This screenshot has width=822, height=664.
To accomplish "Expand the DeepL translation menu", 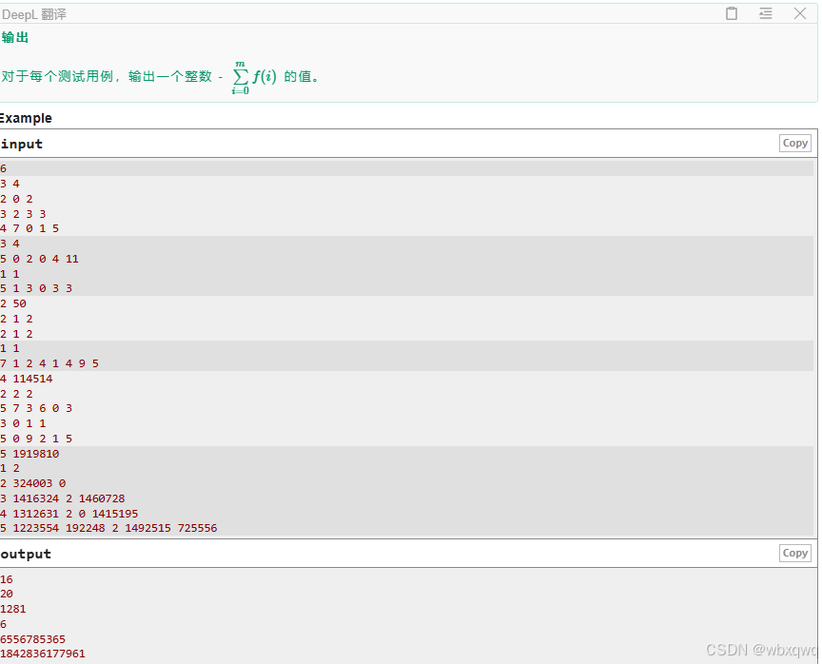I will (x=765, y=13).
